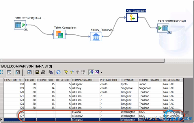Select the DIMCUSTOMER source table node

20,25
